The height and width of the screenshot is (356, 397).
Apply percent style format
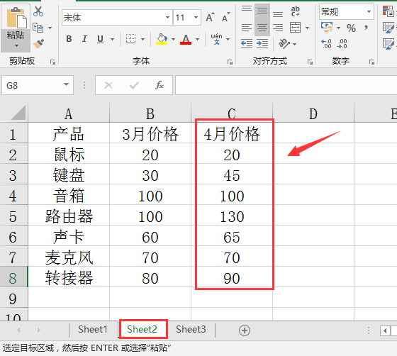351,28
